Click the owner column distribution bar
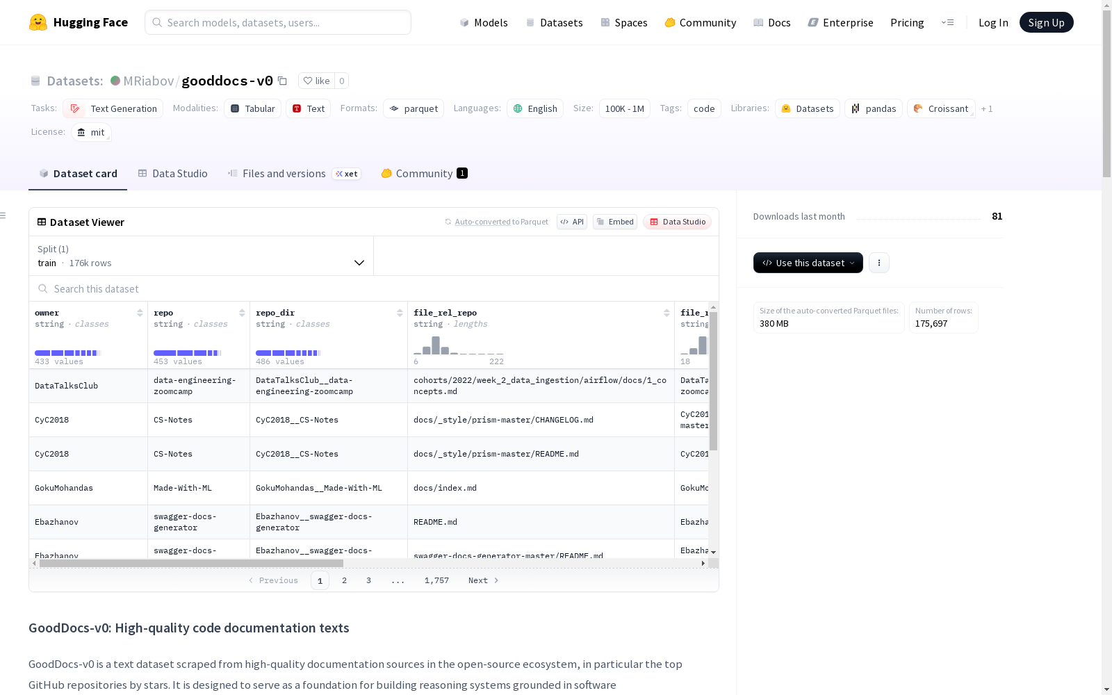 (x=68, y=353)
